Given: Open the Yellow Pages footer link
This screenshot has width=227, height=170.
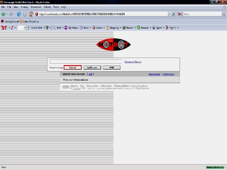Looking at the screenshot, I should (106, 86).
